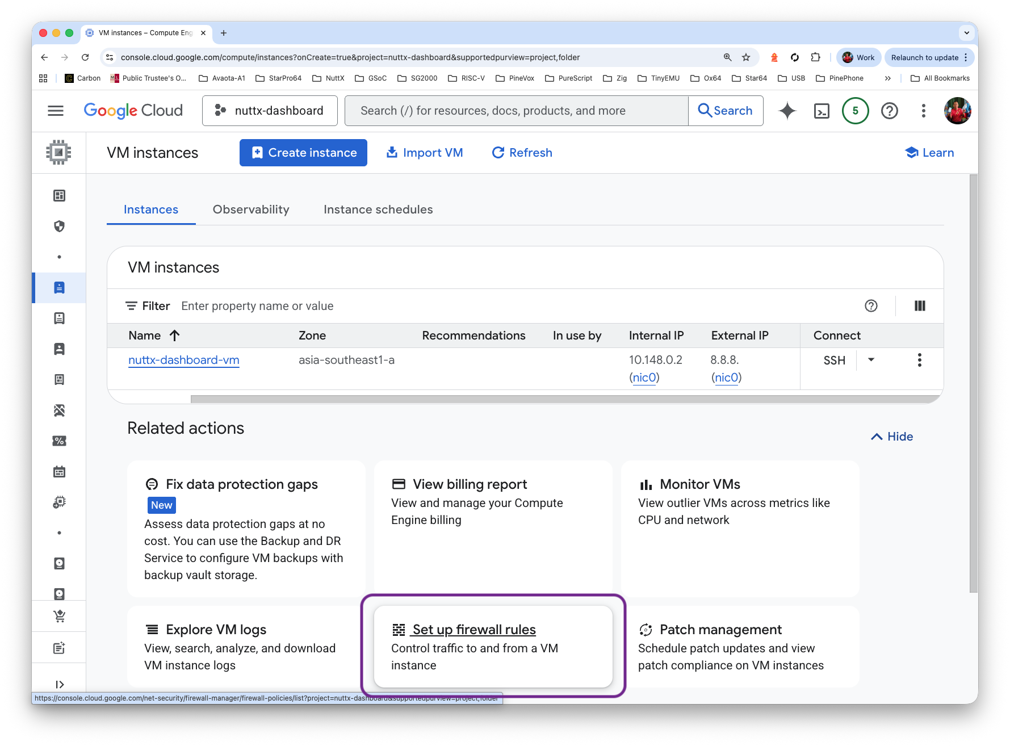Click the Filter property input field
Viewport: 1010px width, 746px height.
tap(257, 306)
